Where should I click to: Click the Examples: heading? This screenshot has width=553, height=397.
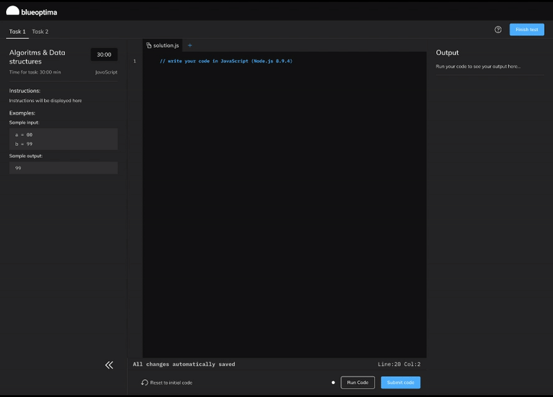(22, 113)
